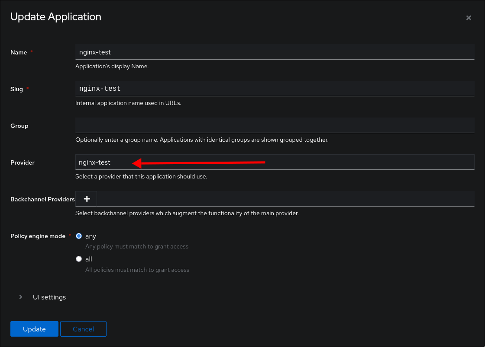Click 'Any policy must match to grant access'
485x347 pixels.
click(137, 247)
